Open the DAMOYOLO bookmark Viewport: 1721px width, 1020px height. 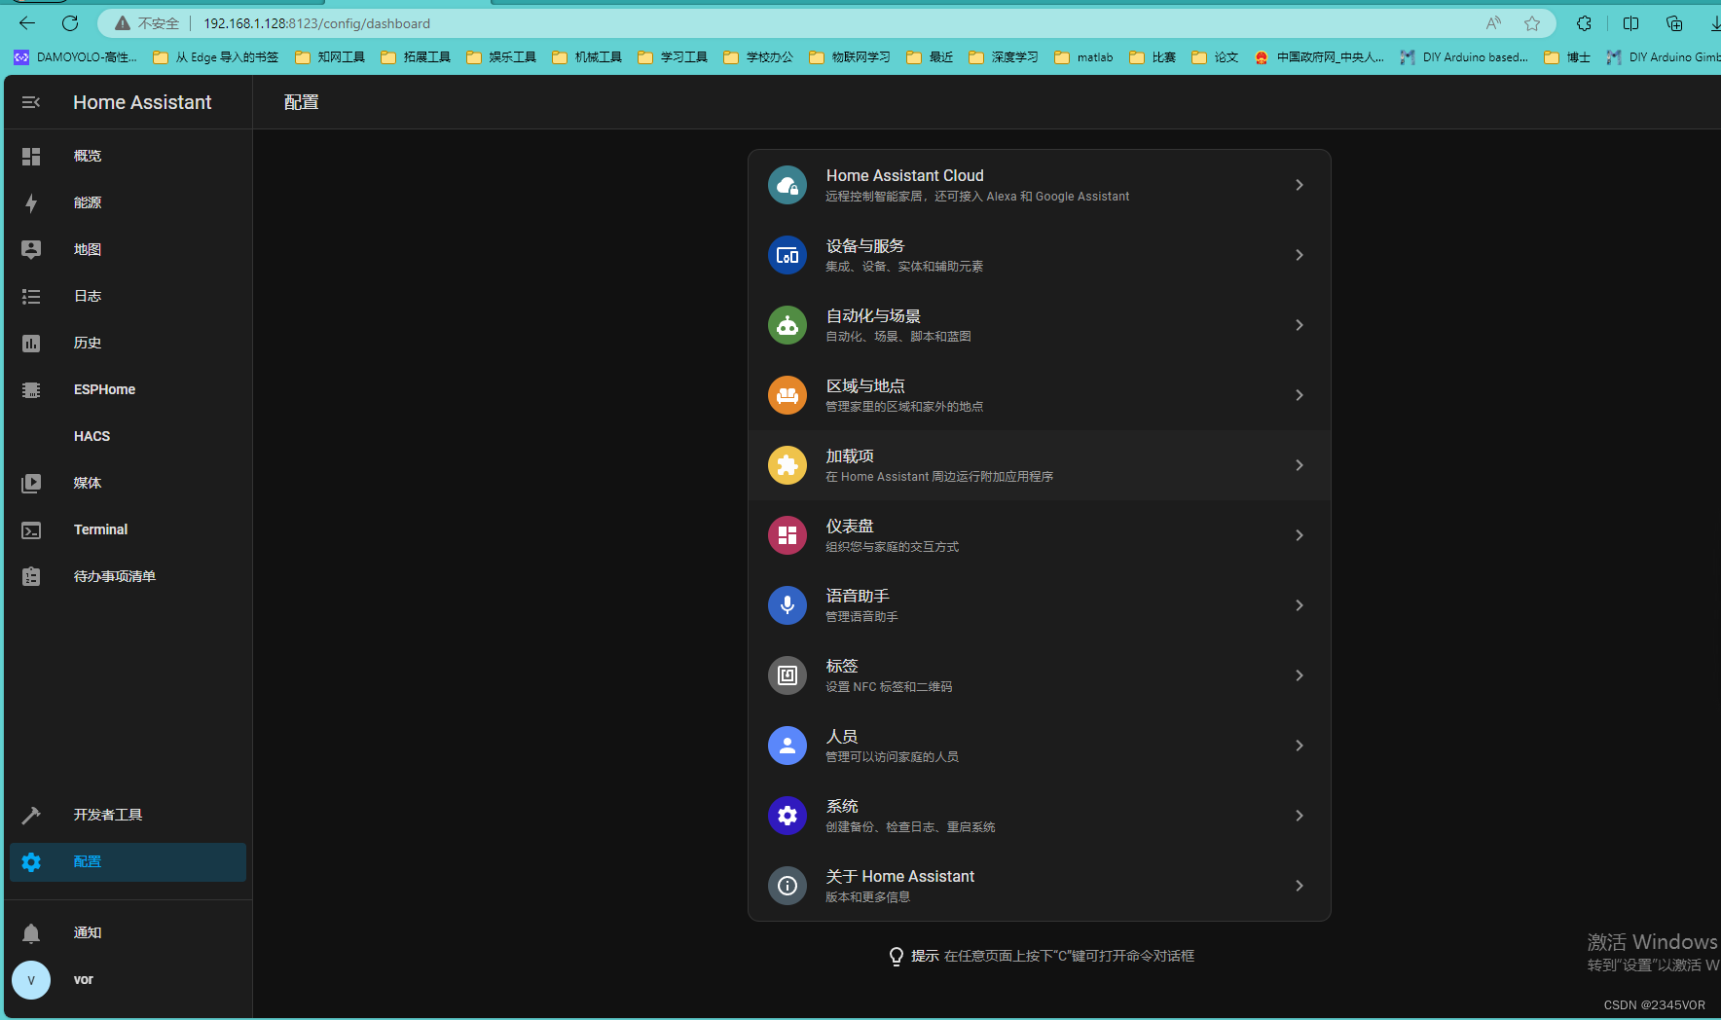coord(76,57)
